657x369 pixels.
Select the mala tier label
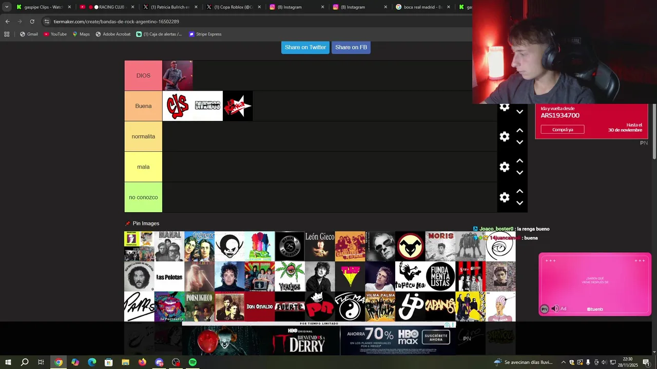(143, 167)
